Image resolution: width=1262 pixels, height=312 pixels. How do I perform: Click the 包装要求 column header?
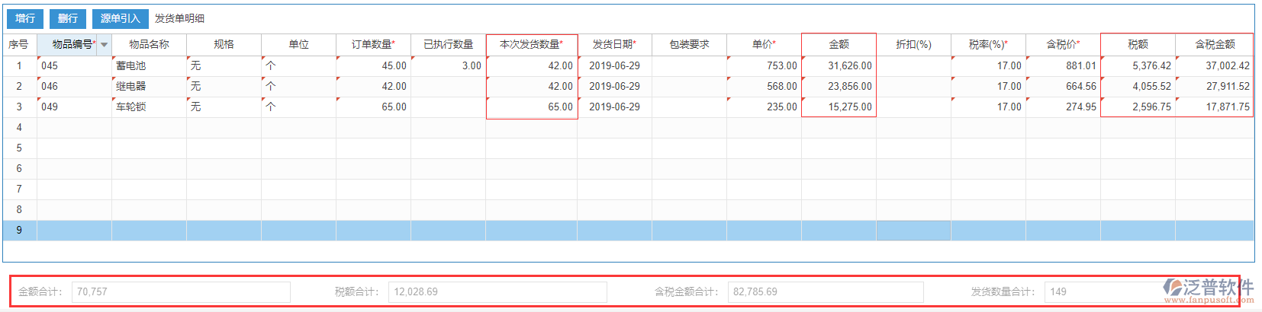[689, 45]
